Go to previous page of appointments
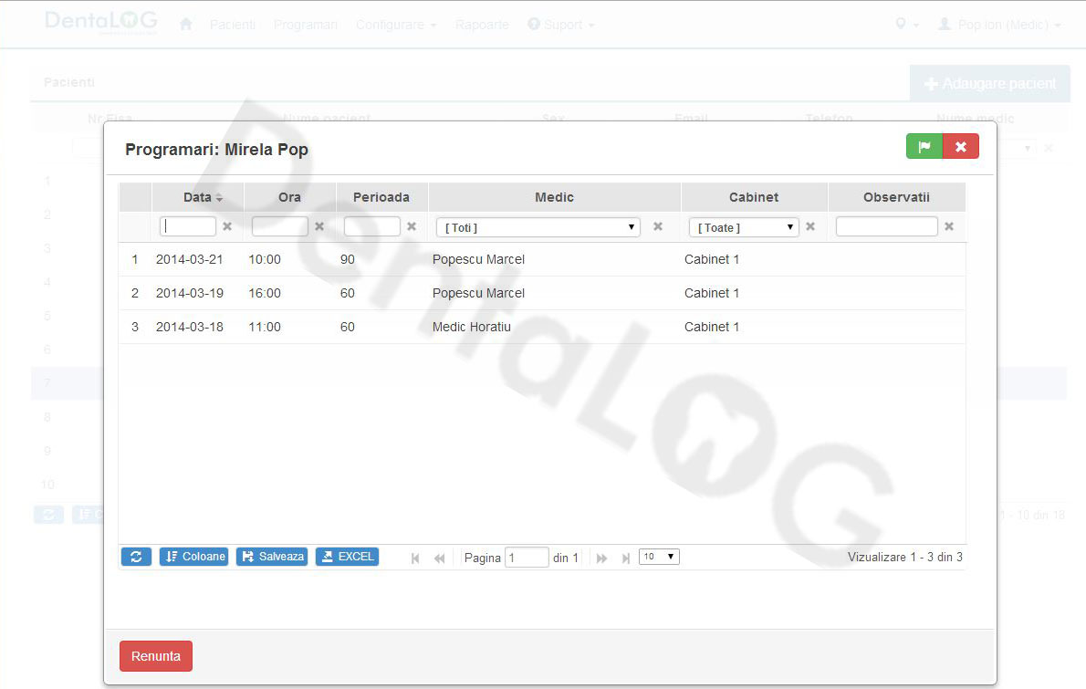The width and height of the screenshot is (1086, 689). click(x=439, y=559)
